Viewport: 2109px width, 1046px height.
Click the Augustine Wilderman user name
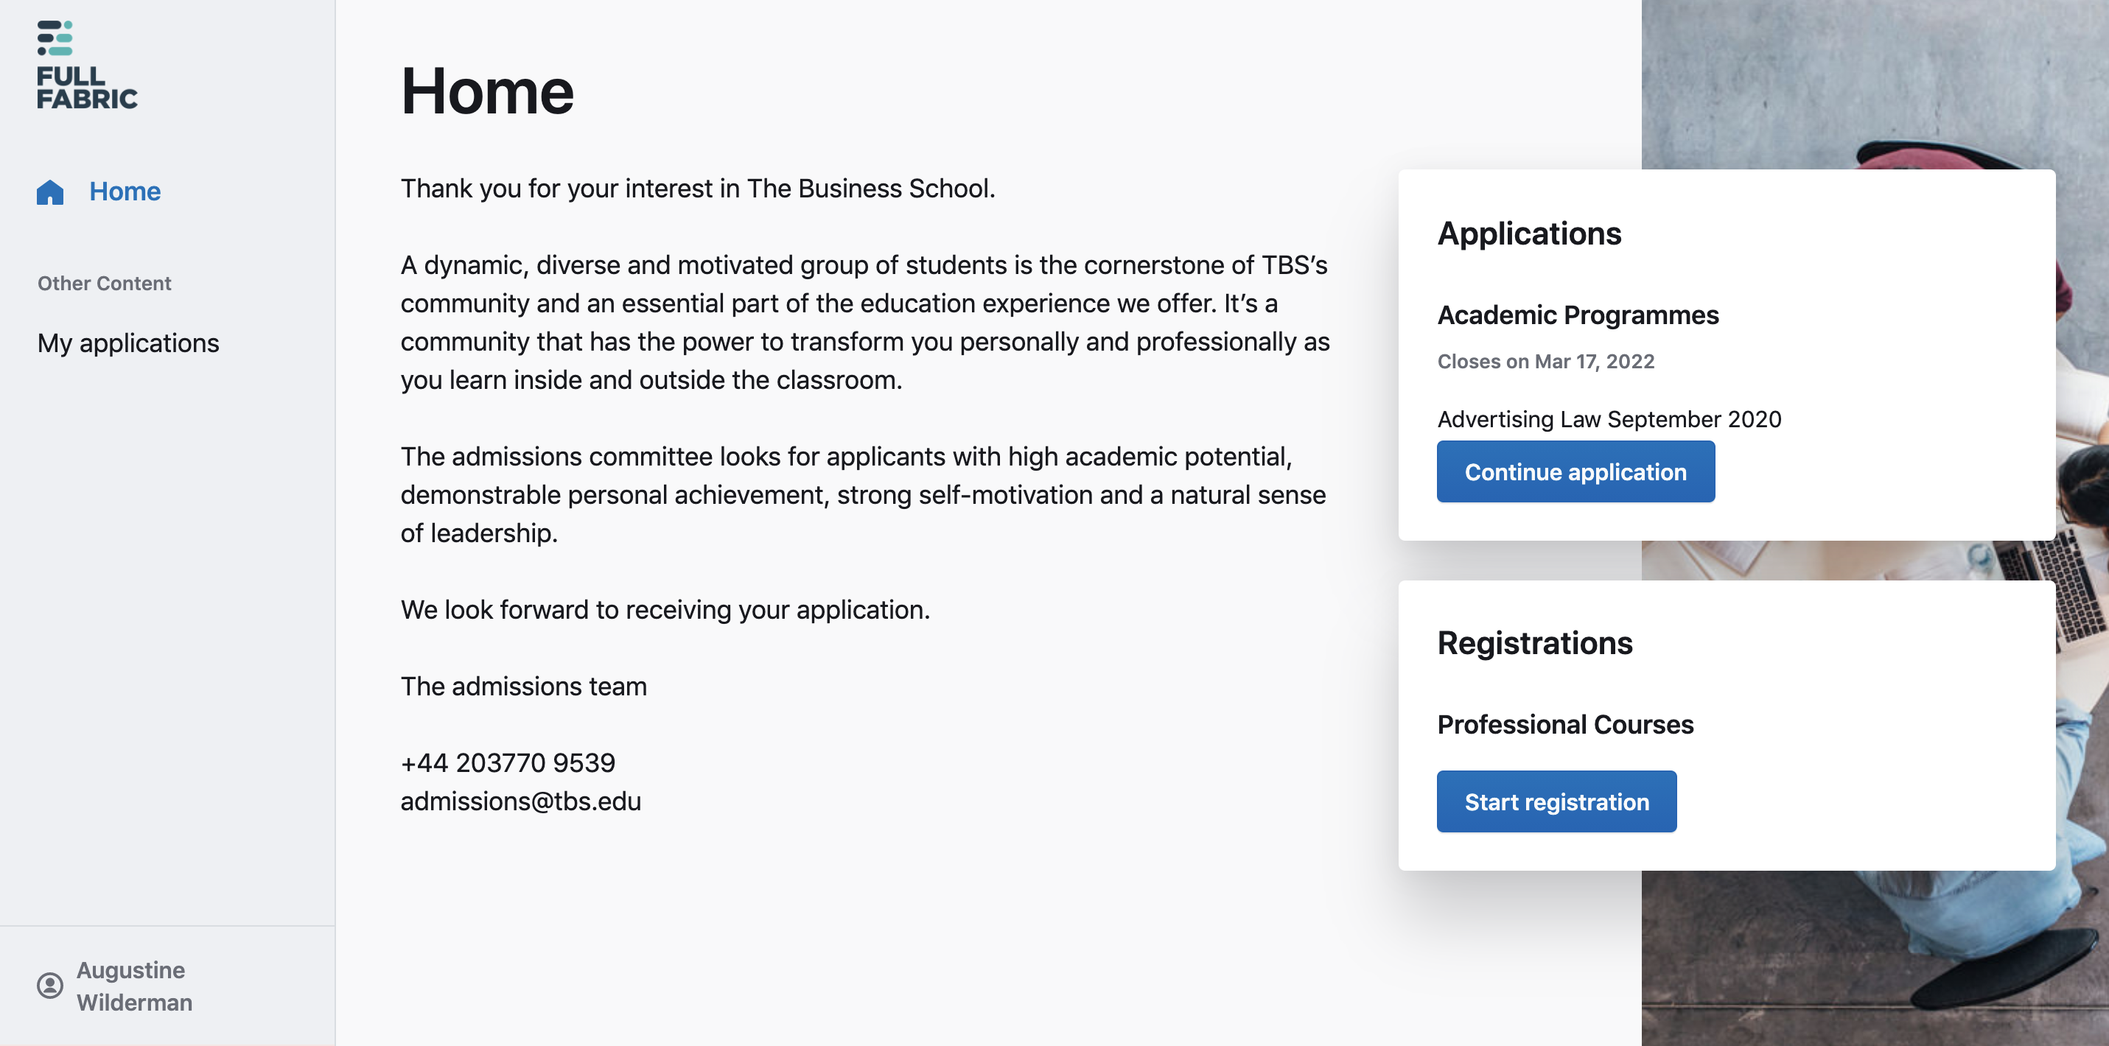134,986
